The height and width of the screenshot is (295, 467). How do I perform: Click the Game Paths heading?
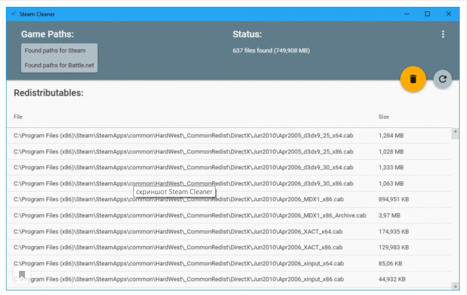[x=47, y=34]
